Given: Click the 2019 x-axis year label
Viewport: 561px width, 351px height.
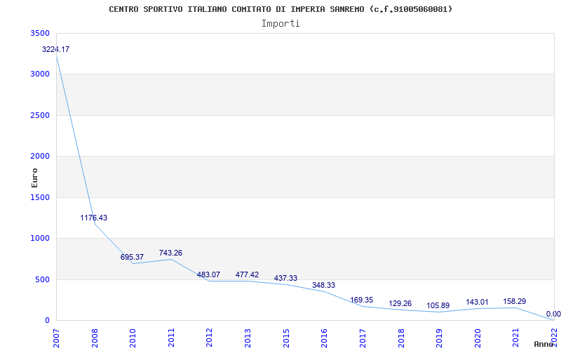Looking at the screenshot, I should pos(440,338).
